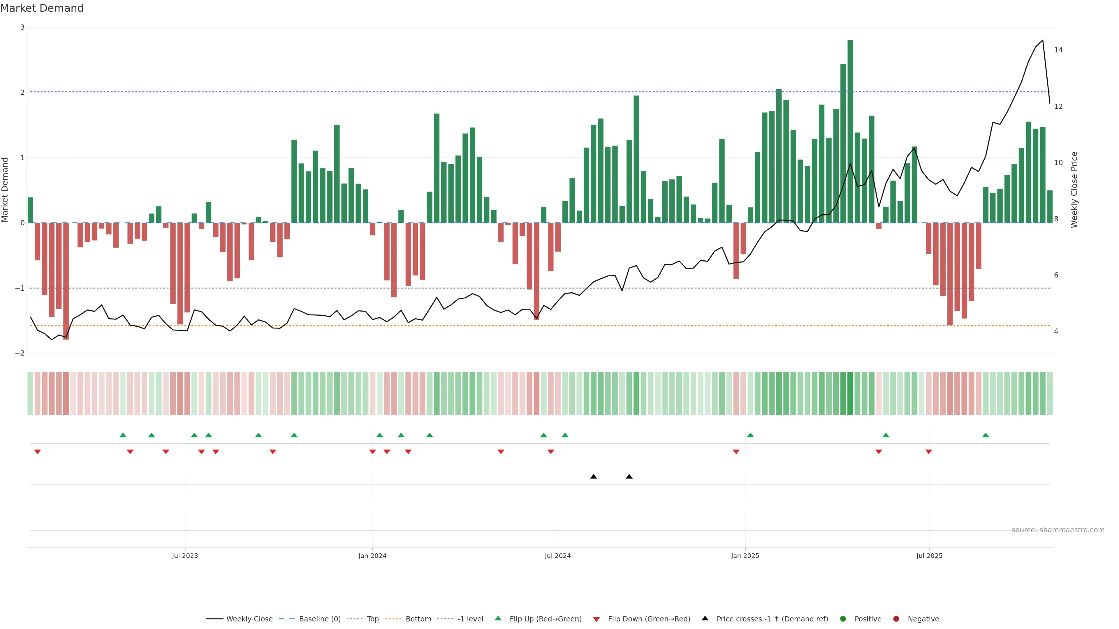
Task: Click the tallest green demand bar
Action: pos(850,130)
